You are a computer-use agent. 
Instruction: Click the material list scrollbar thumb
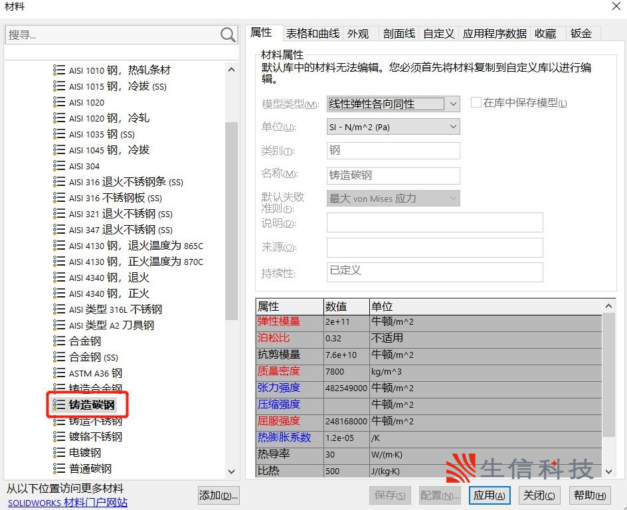(231, 221)
